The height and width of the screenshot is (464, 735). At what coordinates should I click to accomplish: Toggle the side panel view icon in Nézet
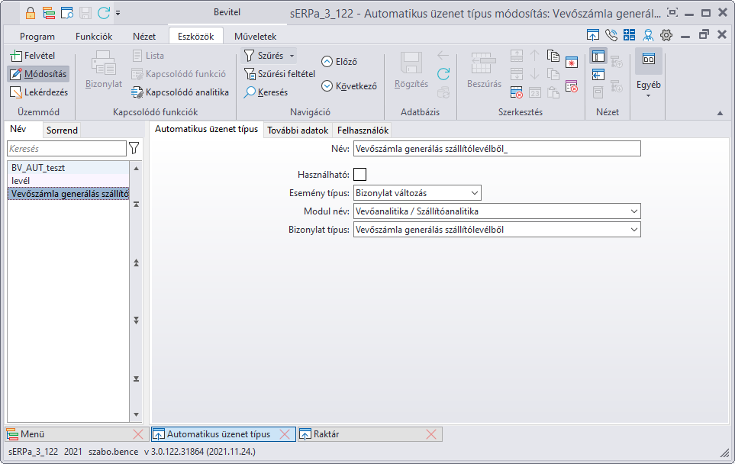coord(598,56)
